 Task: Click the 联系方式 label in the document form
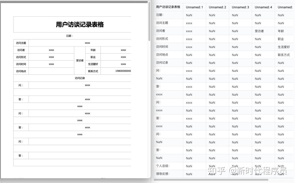click(93, 71)
